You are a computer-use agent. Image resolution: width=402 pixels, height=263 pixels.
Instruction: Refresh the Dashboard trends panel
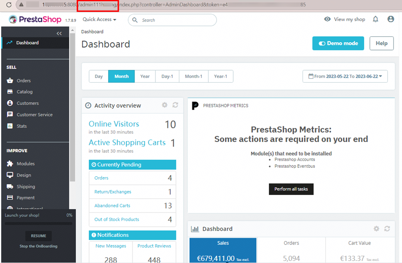pyautogui.click(x=387, y=229)
